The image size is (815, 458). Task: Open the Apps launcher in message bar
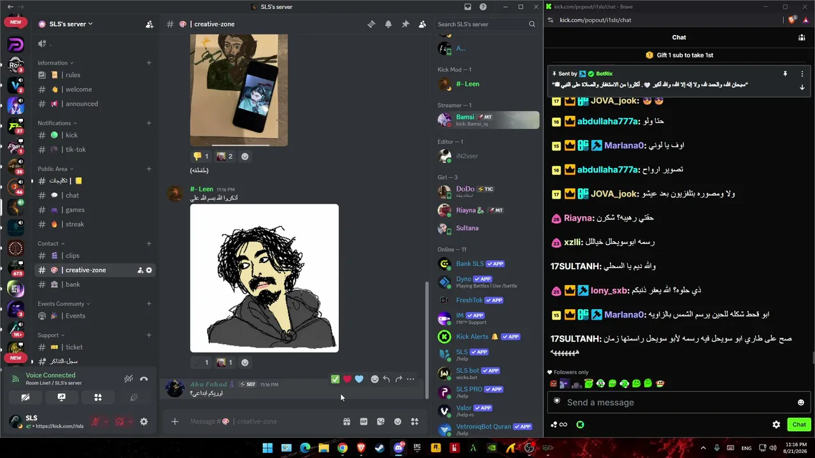point(415,422)
